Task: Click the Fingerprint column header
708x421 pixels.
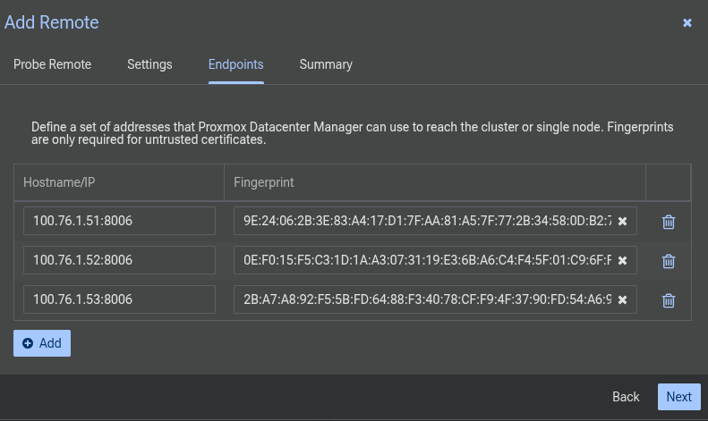Action: 434,182
